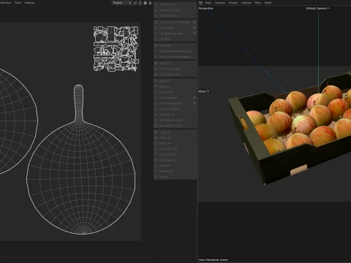Open UV Unwrap options gear

click(195, 28)
